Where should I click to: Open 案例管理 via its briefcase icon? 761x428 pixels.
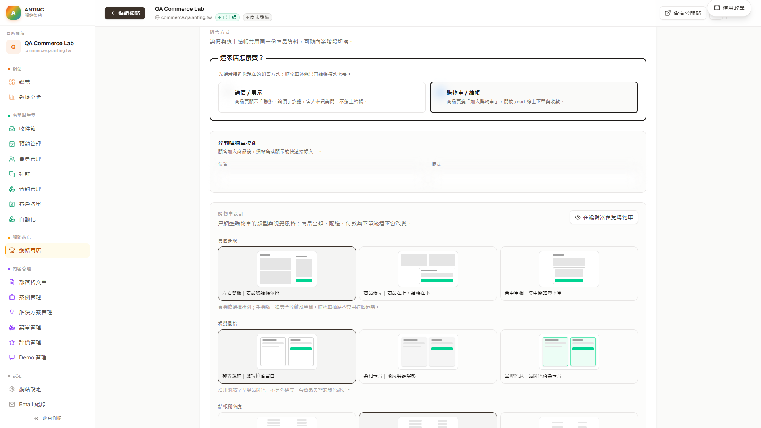(12, 297)
